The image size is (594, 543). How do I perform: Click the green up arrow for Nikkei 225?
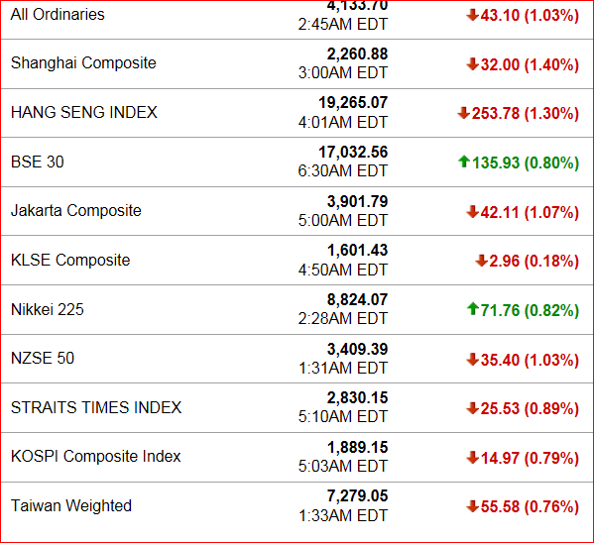(x=472, y=309)
